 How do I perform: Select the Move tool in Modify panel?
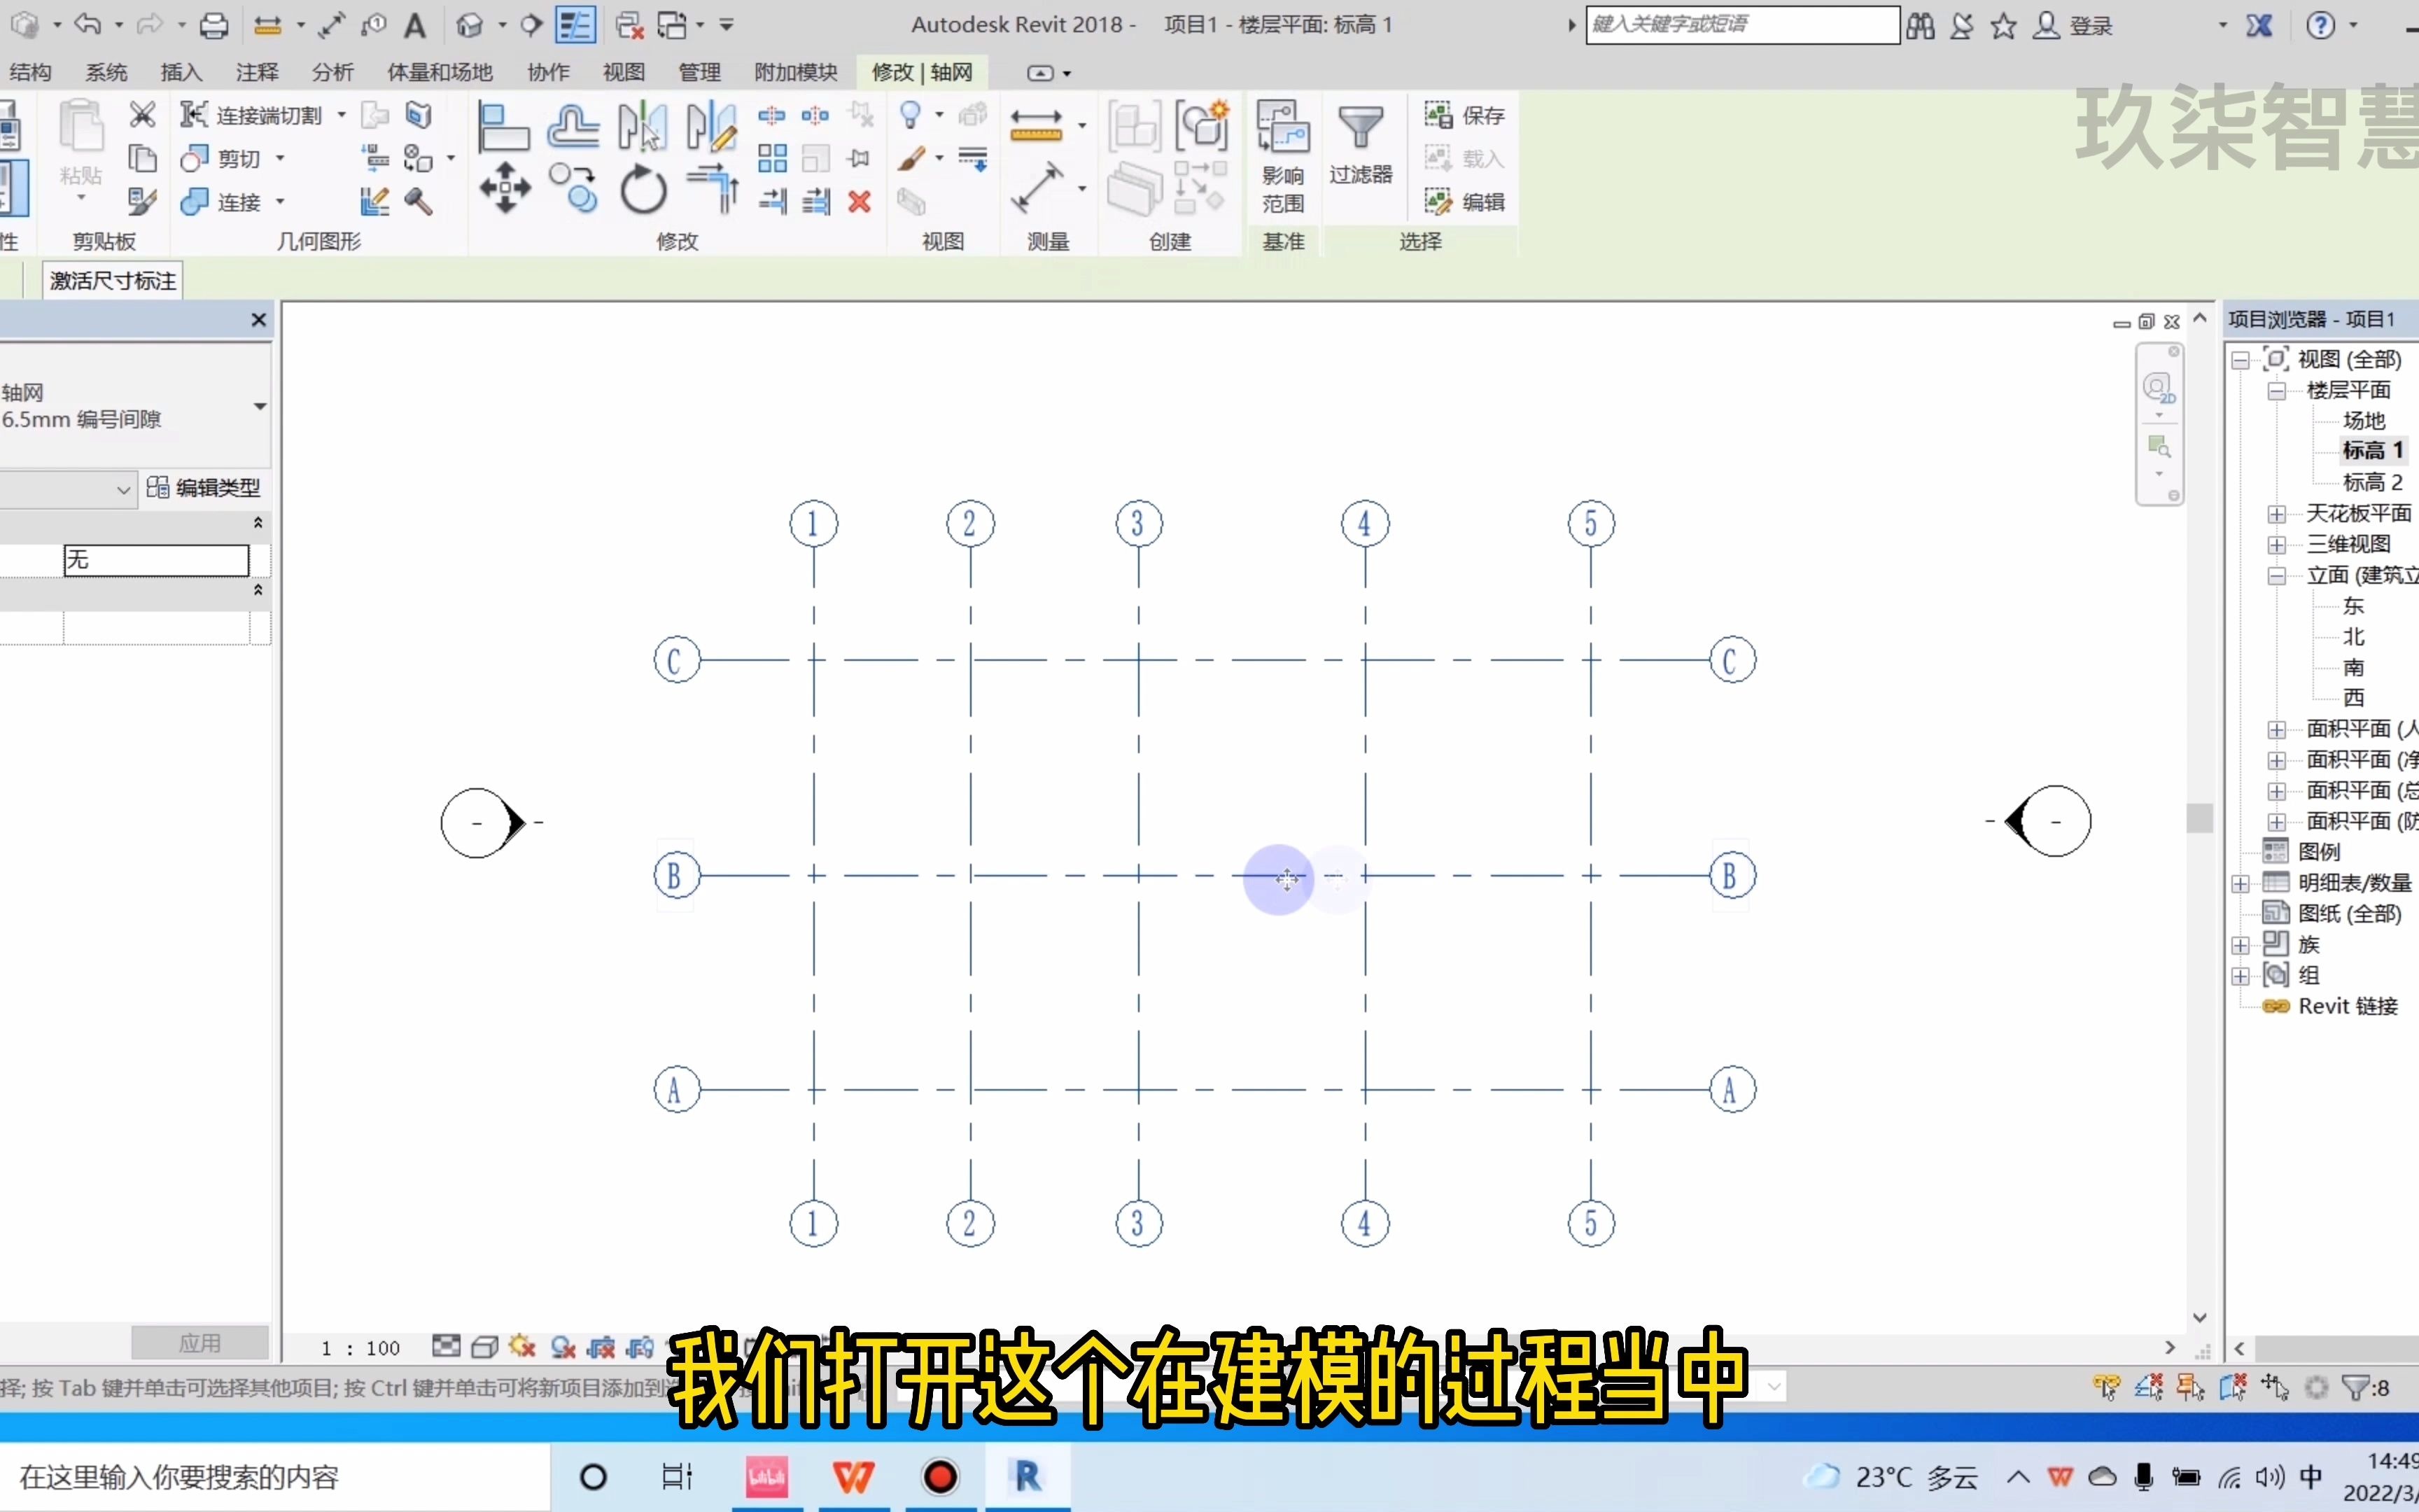tap(505, 188)
